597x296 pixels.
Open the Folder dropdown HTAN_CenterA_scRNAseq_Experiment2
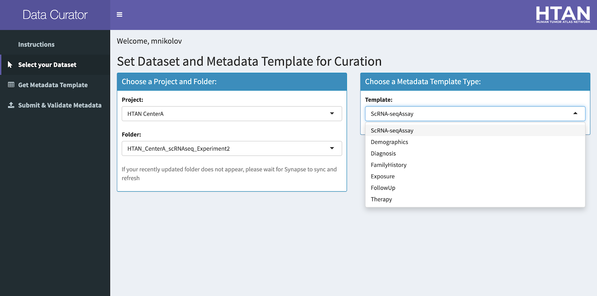click(232, 148)
